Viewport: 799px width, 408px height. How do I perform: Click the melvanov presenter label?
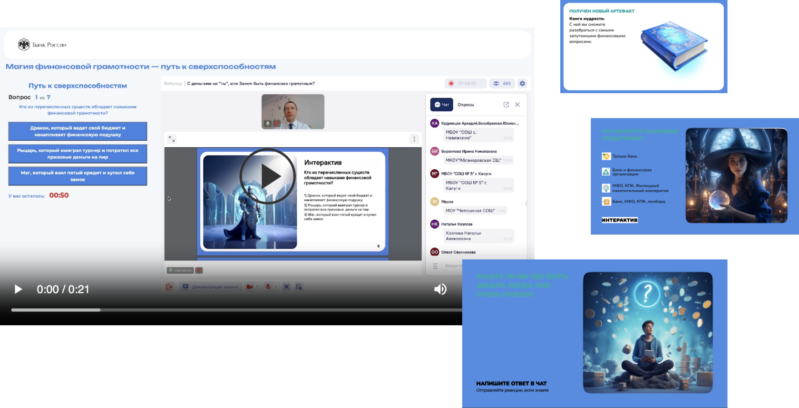tap(180, 271)
